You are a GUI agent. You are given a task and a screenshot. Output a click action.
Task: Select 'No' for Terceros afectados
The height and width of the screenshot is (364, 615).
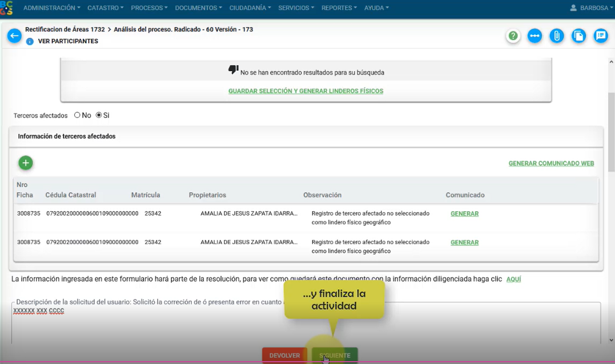pos(78,115)
